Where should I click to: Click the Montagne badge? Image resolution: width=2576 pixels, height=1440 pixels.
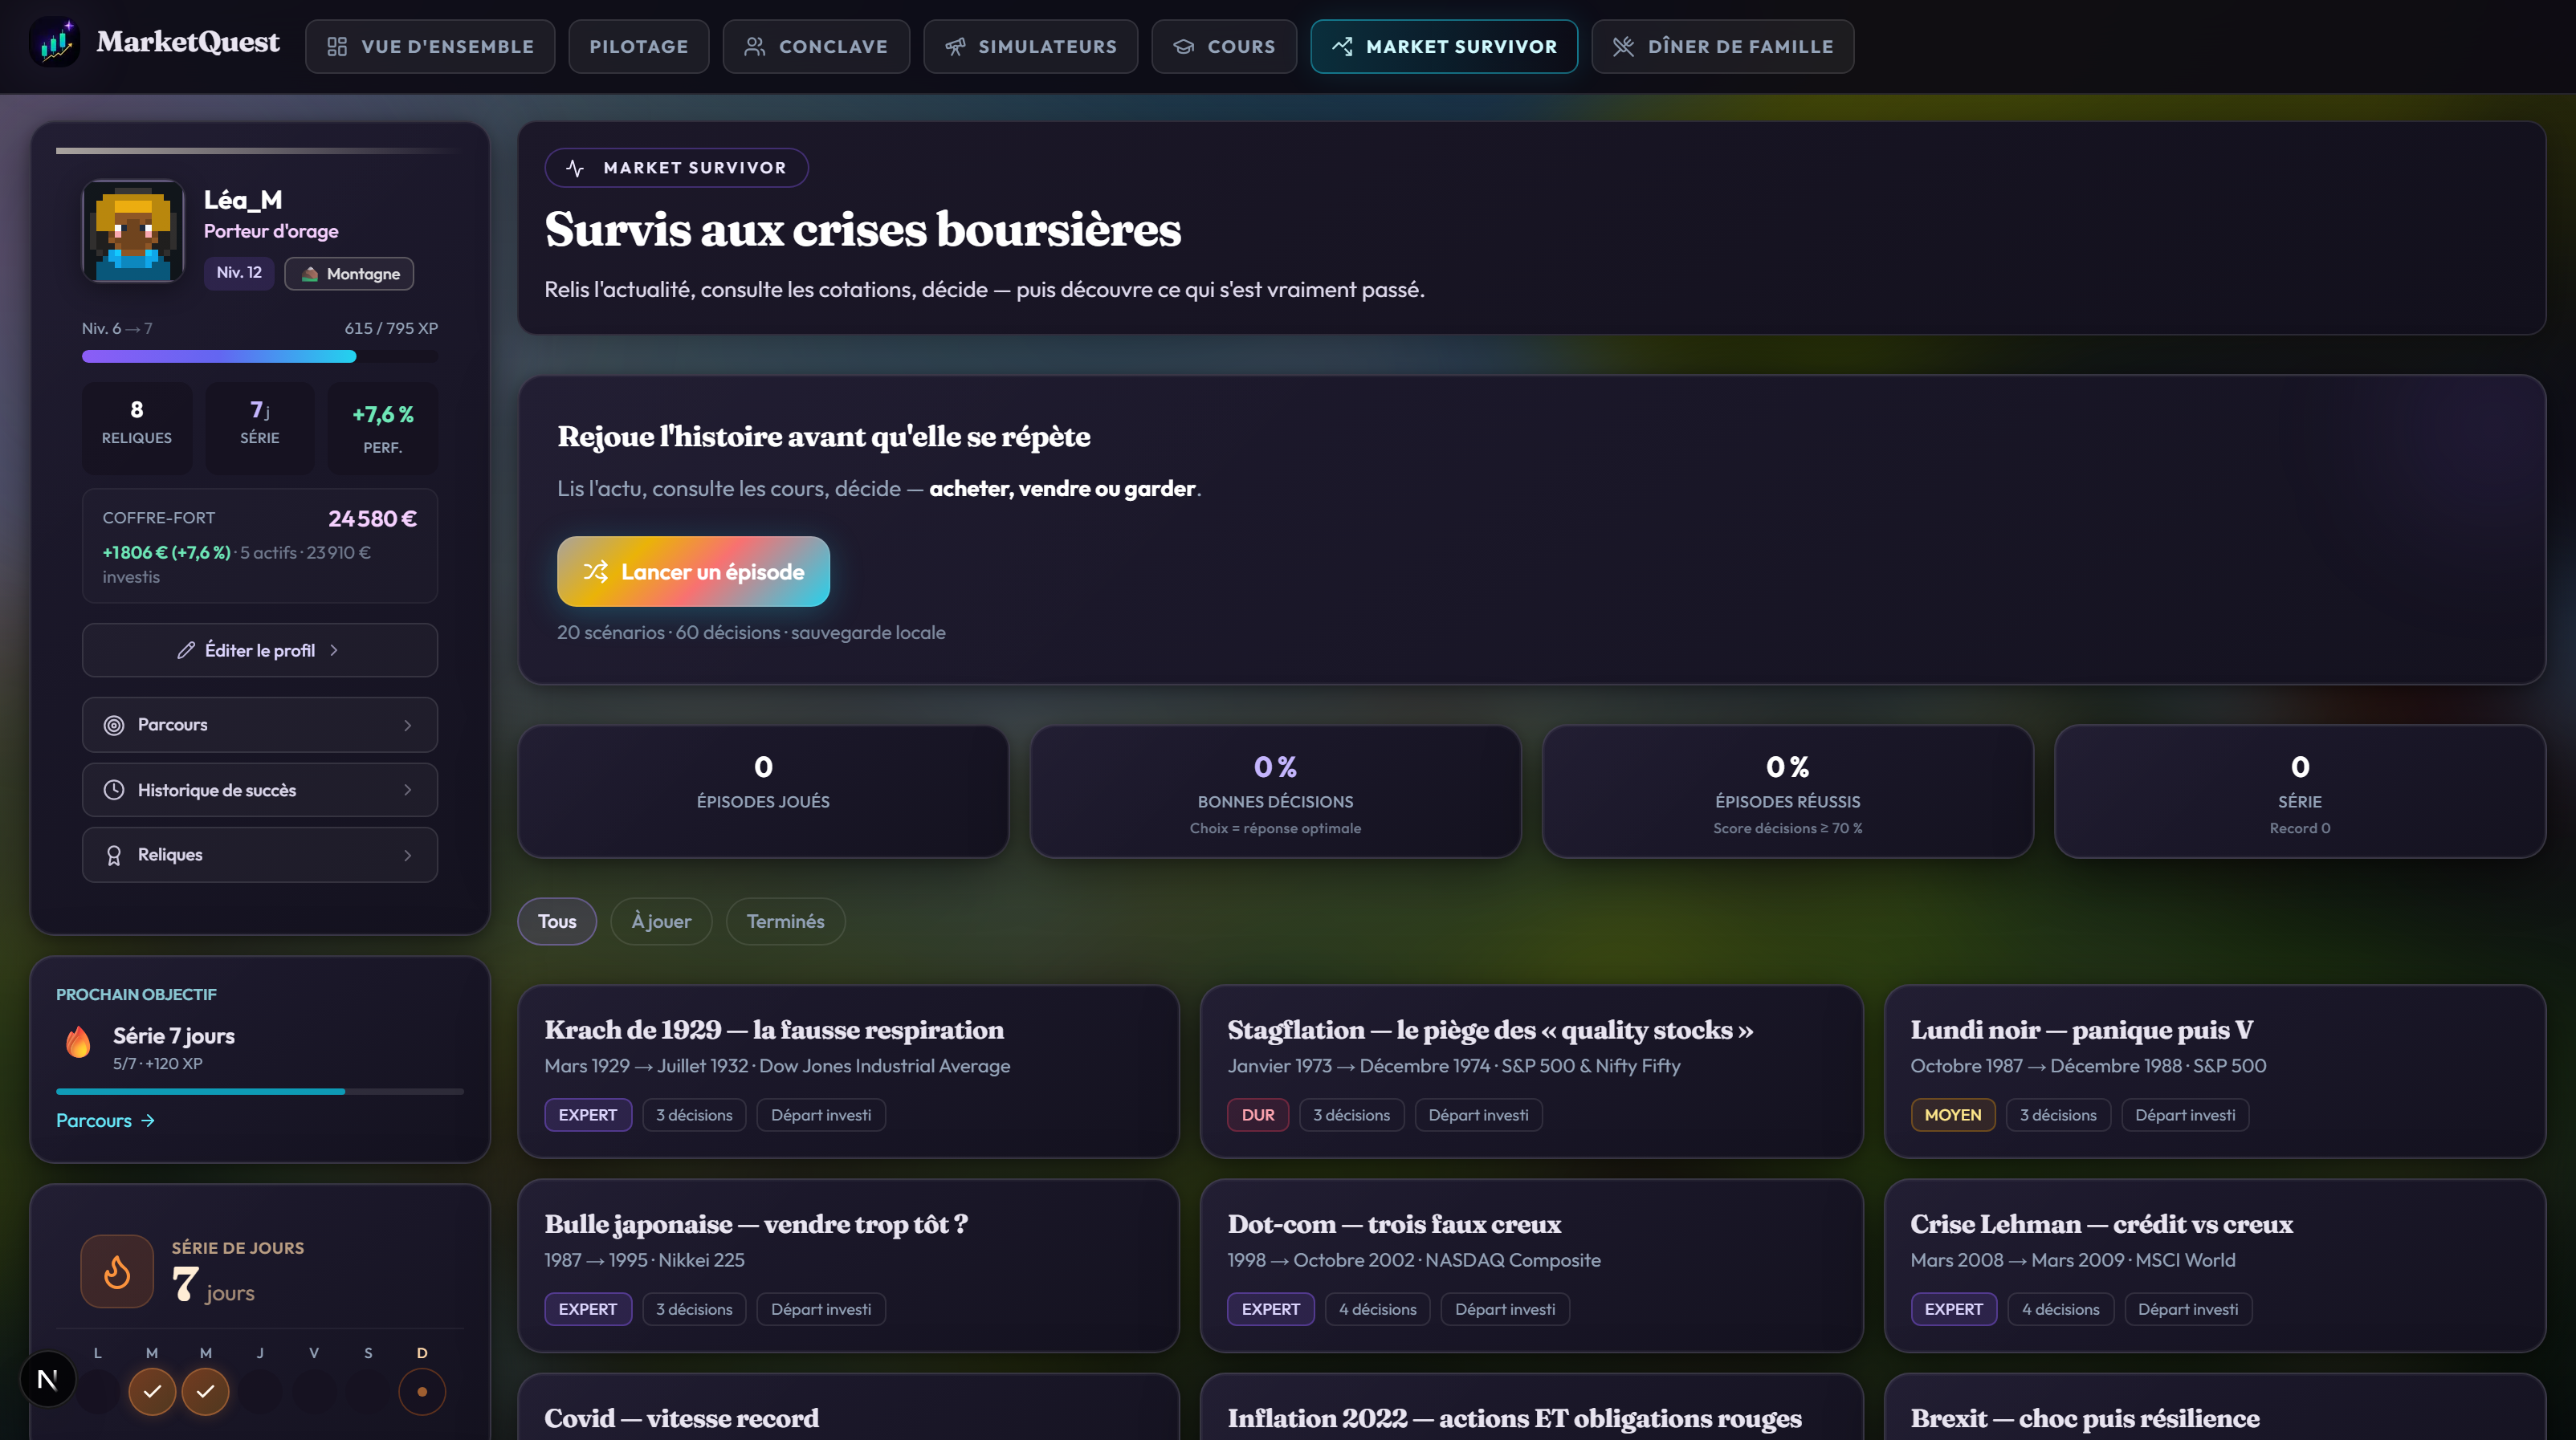coord(349,274)
